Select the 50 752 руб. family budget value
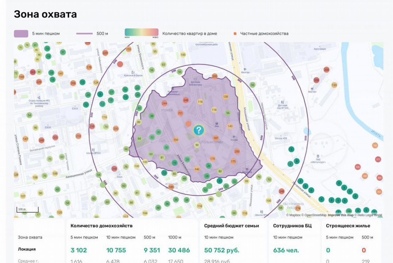393x263 pixels. pos(222,250)
